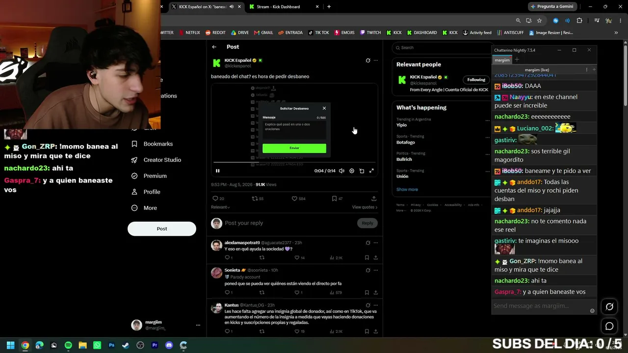Click the Grok icon on KICK Español post
The height and width of the screenshot is (353, 628).
pos(368,60)
